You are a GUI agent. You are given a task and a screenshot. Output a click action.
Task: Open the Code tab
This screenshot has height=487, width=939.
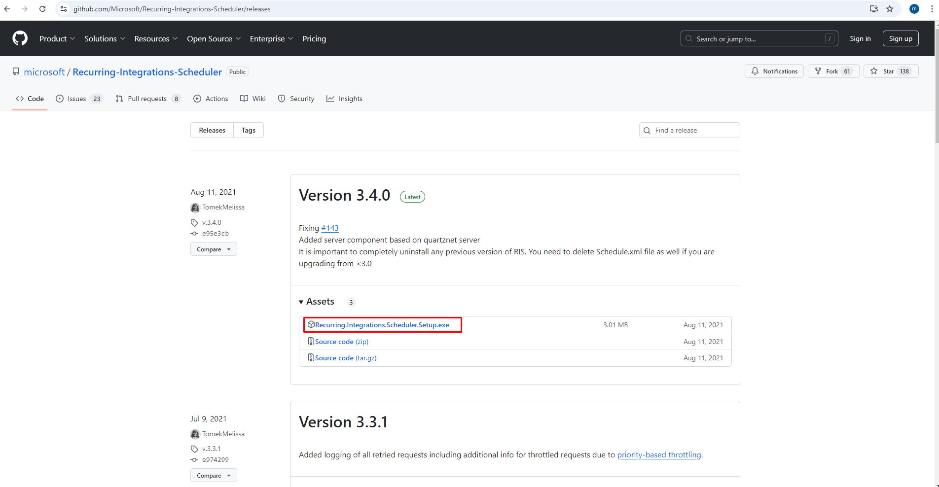click(30, 99)
